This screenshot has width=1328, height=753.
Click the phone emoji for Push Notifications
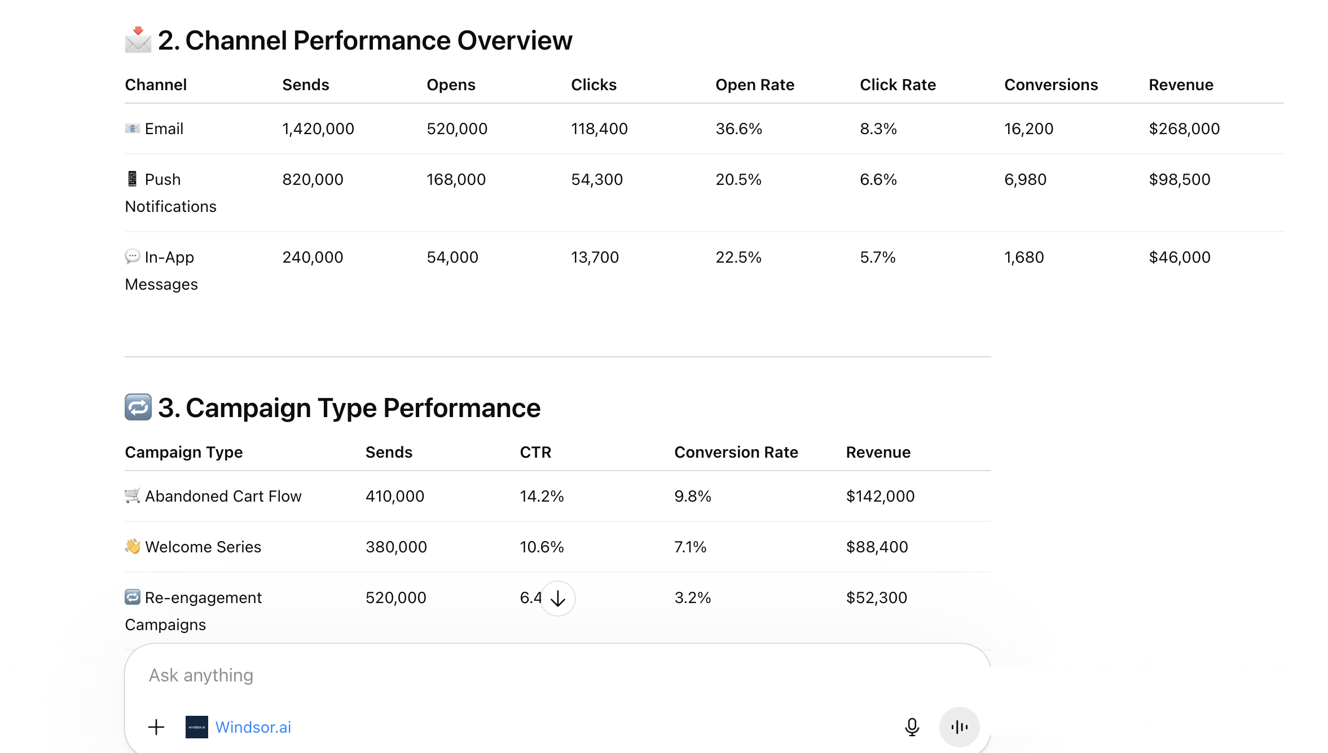pyautogui.click(x=132, y=179)
